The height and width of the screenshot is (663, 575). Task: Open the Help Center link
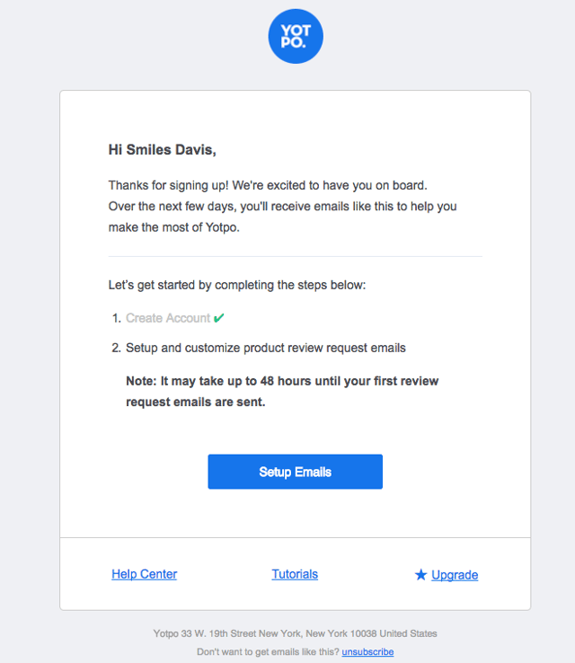144,574
